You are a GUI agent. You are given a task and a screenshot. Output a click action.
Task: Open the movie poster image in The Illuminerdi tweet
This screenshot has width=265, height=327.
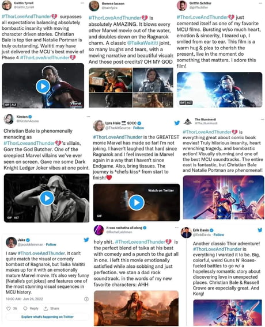(224, 197)
